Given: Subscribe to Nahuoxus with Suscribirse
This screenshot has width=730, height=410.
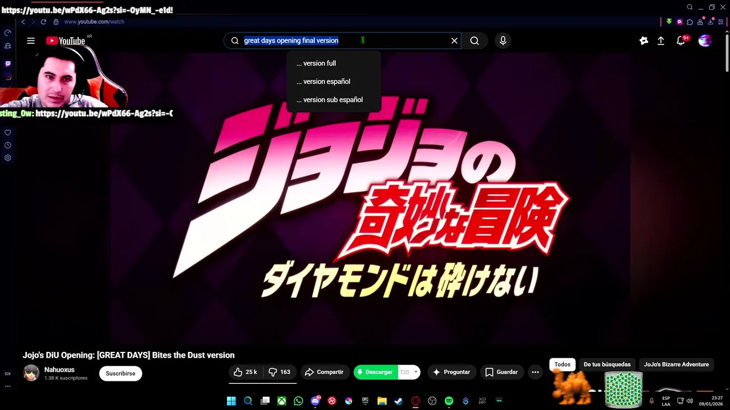Looking at the screenshot, I should pyautogui.click(x=120, y=374).
